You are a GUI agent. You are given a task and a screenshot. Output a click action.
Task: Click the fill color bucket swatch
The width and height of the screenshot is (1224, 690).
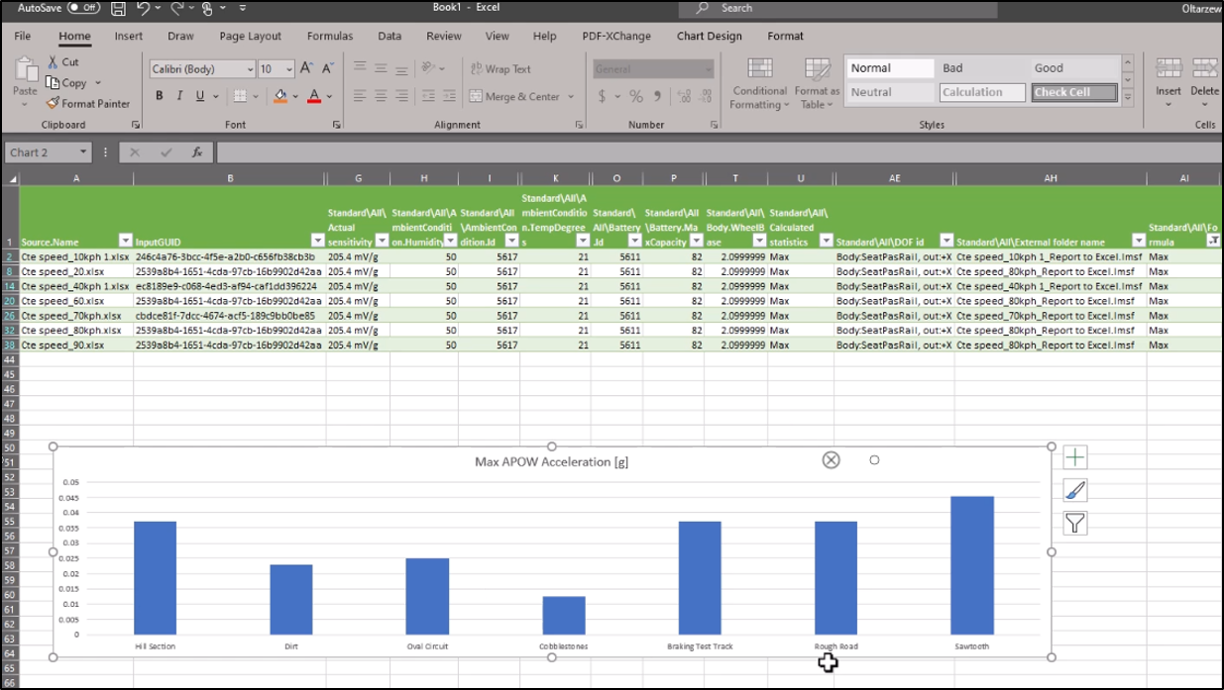point(280,96)
